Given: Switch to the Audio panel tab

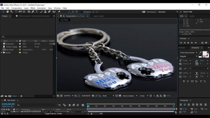Looking at the screenshot, I should pyautogui.click(x=192, y=16).
